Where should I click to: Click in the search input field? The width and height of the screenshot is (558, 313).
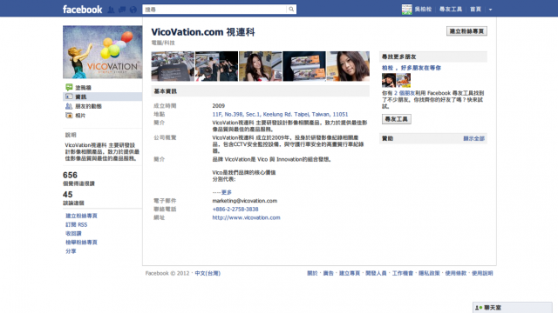point(214,10)
